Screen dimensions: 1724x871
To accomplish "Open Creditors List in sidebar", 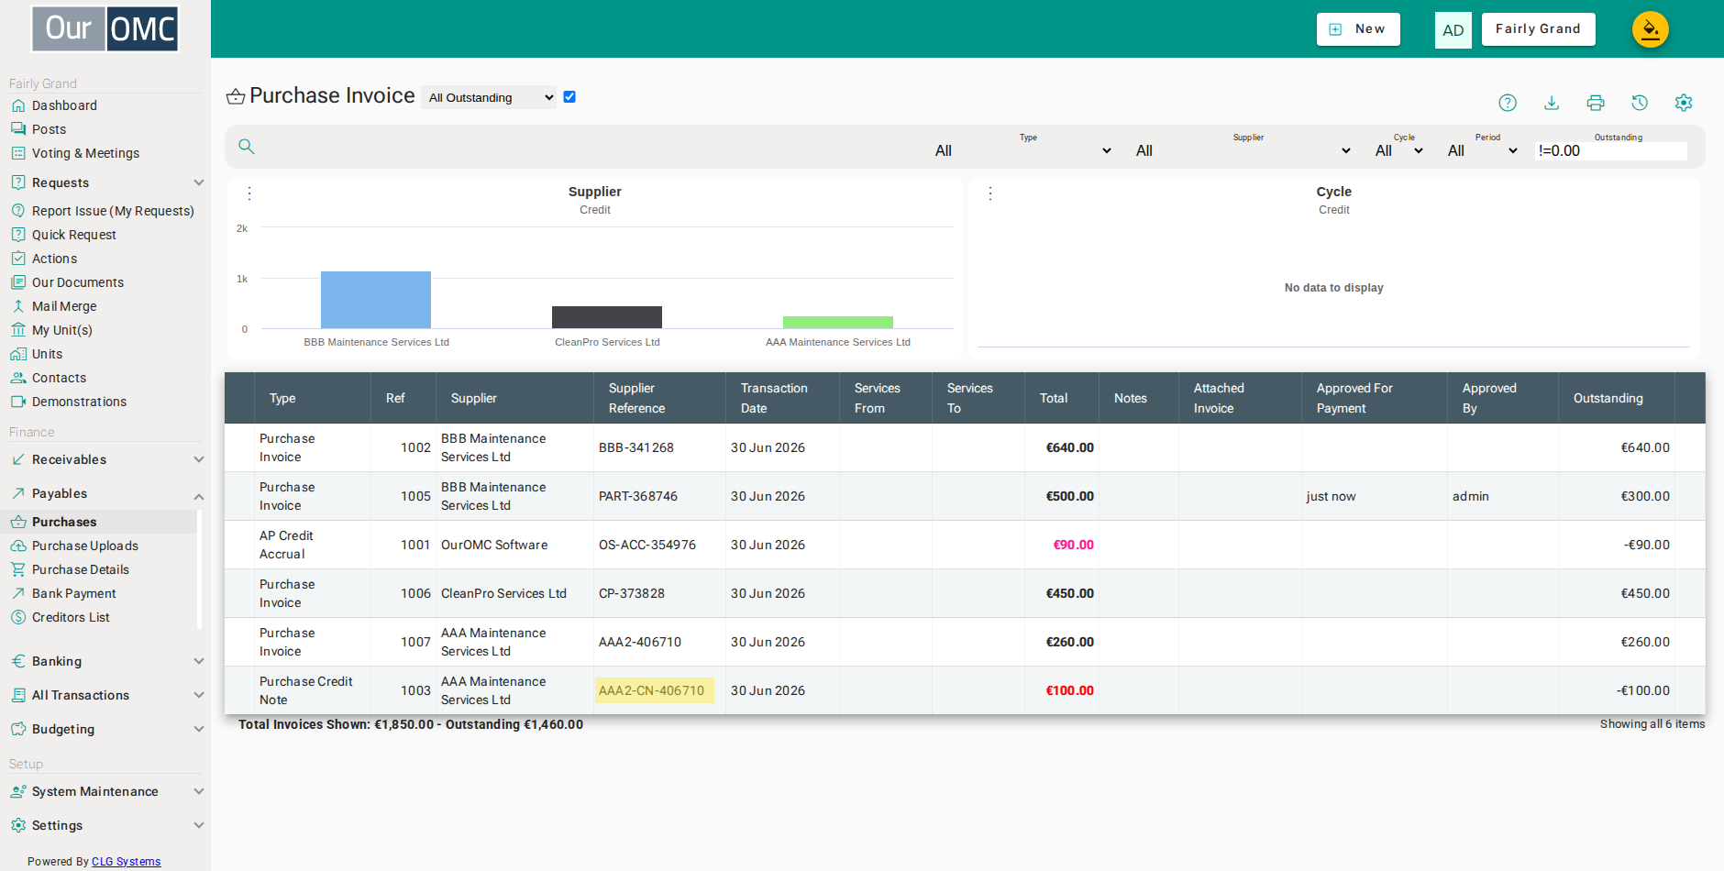I will point(71,617).
